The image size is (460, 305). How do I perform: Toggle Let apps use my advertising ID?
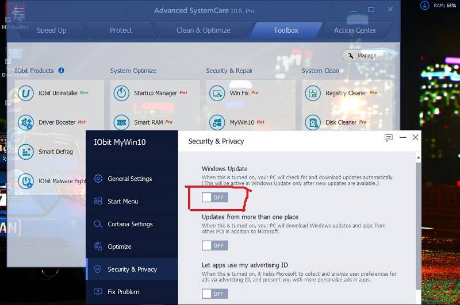[x=214, y=294]
